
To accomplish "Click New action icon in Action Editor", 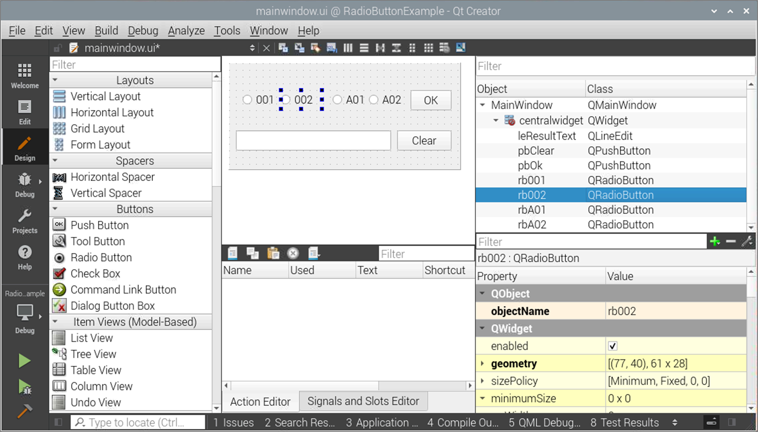I will point(232,254).
